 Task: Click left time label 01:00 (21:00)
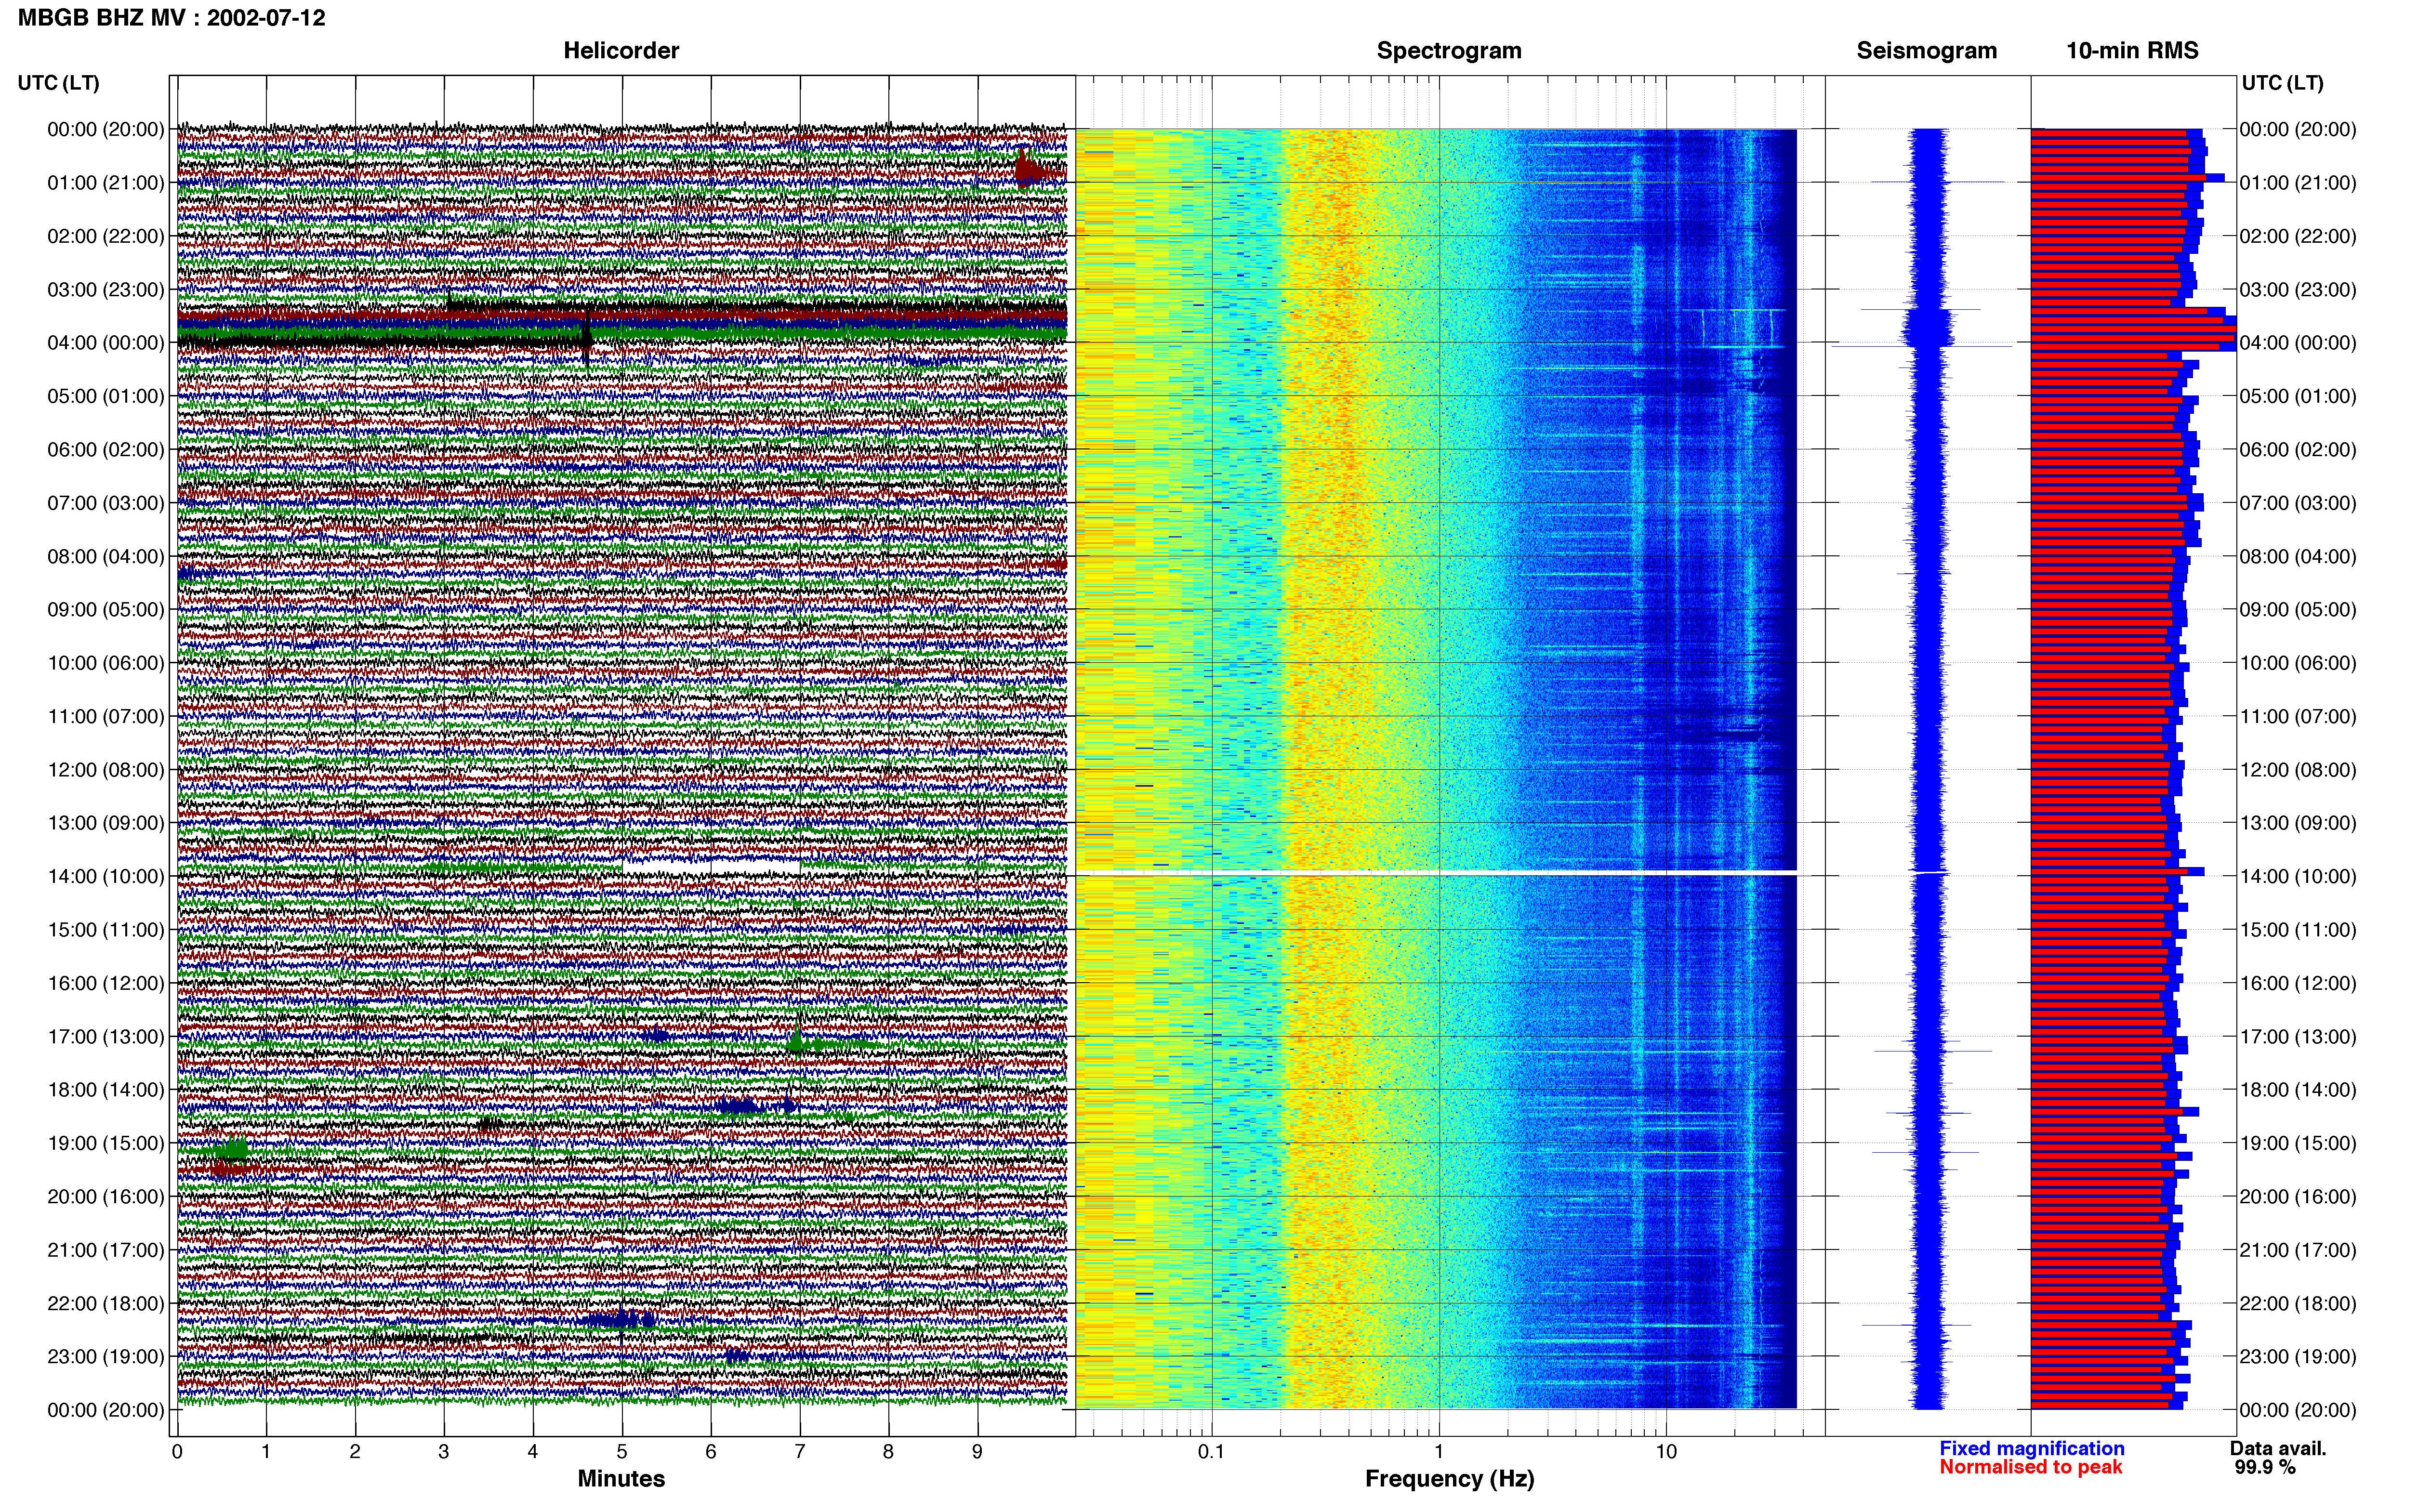tap(105, 183)
